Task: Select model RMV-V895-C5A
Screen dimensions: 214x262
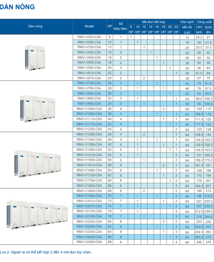Action: coord(89,98)
